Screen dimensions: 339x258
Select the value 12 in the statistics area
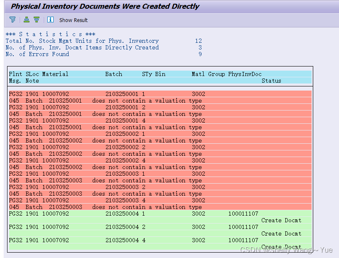tap(199, 41)
